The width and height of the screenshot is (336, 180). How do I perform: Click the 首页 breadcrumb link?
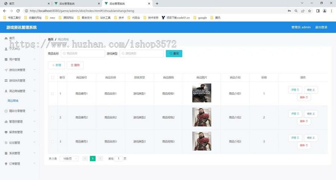(x=50, y=39)
